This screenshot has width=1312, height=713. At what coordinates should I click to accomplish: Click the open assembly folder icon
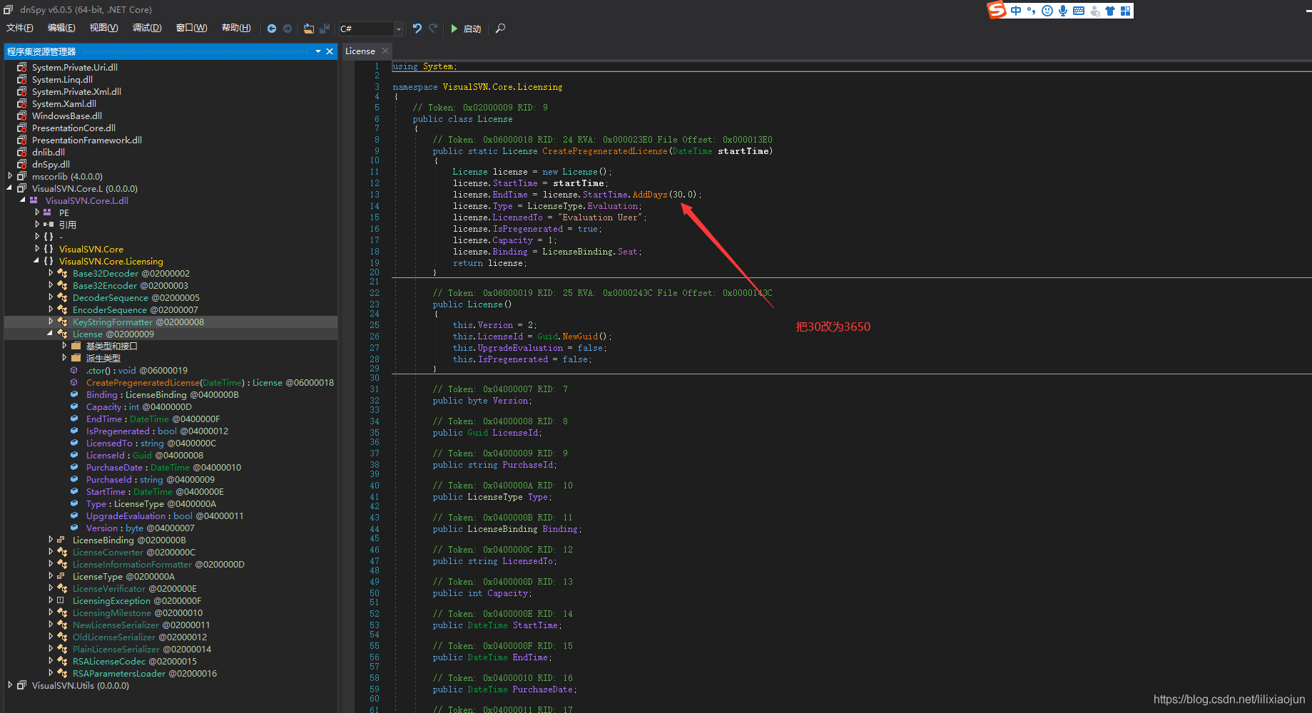tap(309, 29)
